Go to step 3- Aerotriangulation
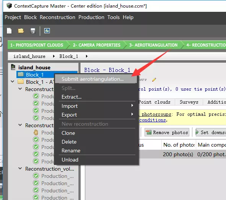 click(x=153, y=45)
